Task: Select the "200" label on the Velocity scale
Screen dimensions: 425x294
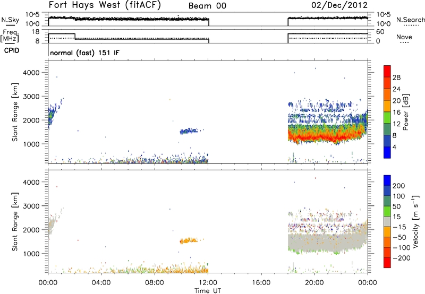Action: (x=399, y=186)
